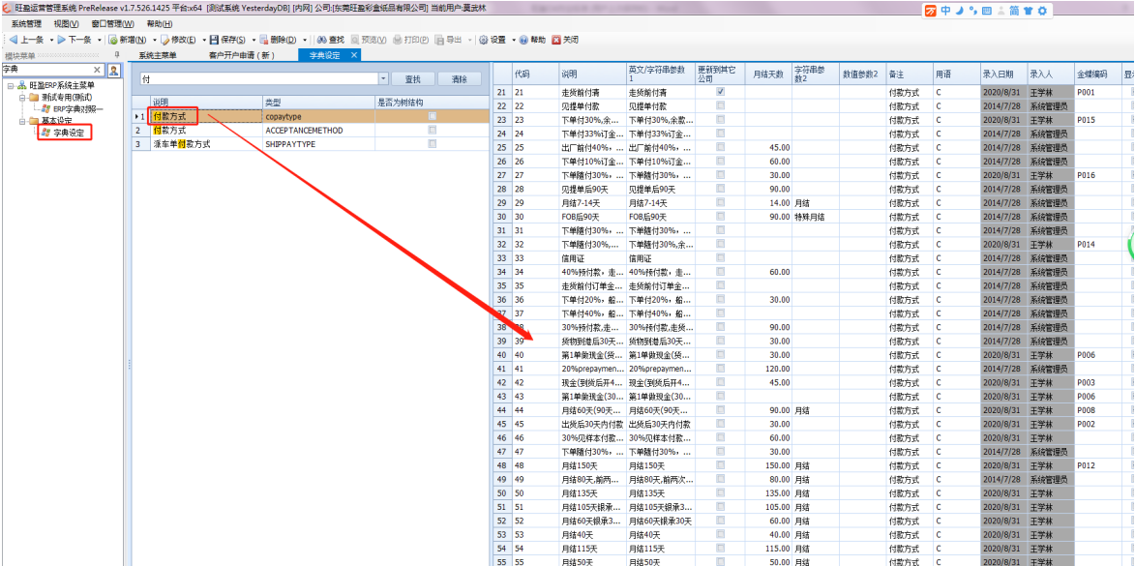
Task: Click the 查找 search button
Action: click(412, 79)
